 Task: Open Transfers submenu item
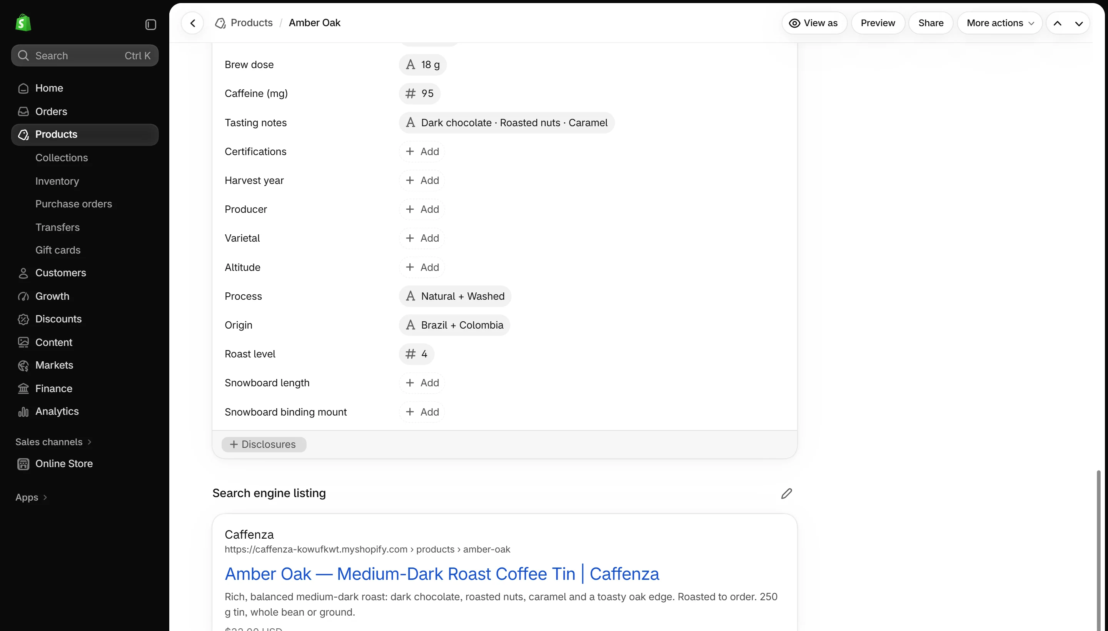tap(58, 227)
